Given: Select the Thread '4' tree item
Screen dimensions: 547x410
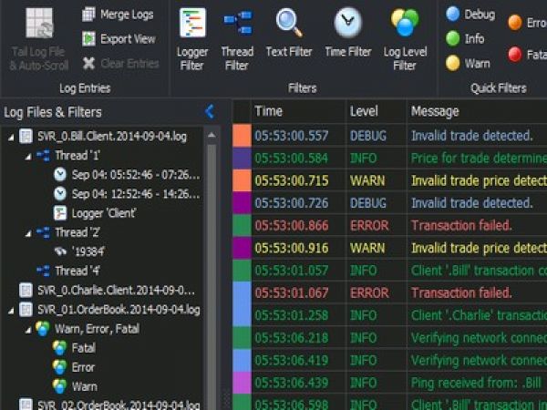Looking at the screenshot, I should pos(68,271).
